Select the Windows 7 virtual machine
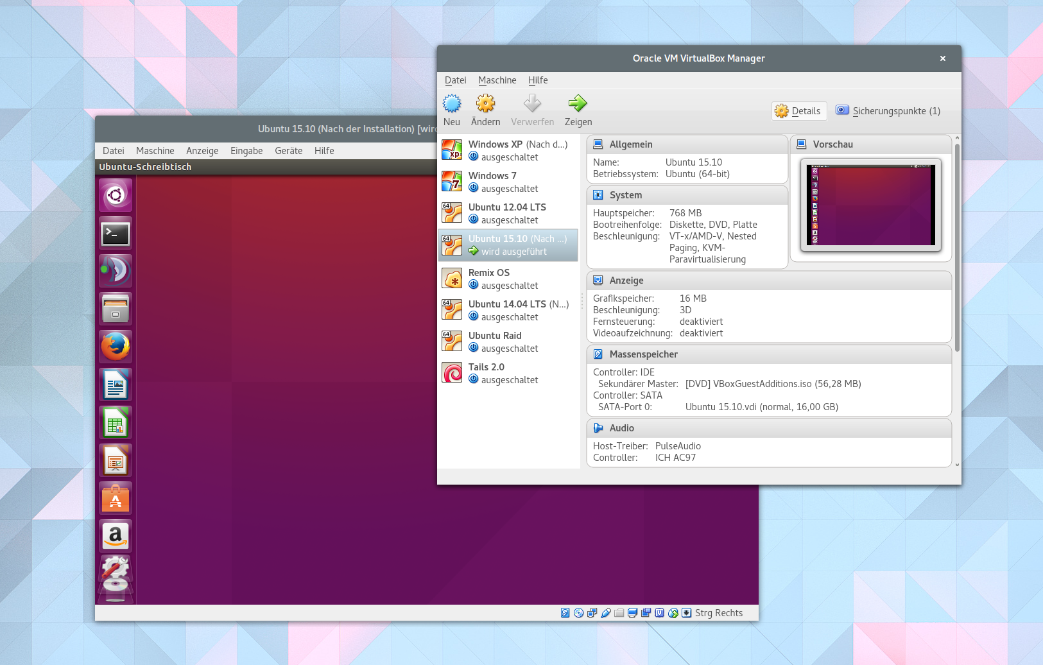 pyautogui.click(x=508, y=182)
